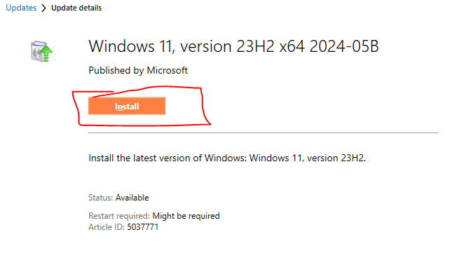The height and width of the screenshot is (265, 471).
Task: Click the Status label
Action: (101, 198)
